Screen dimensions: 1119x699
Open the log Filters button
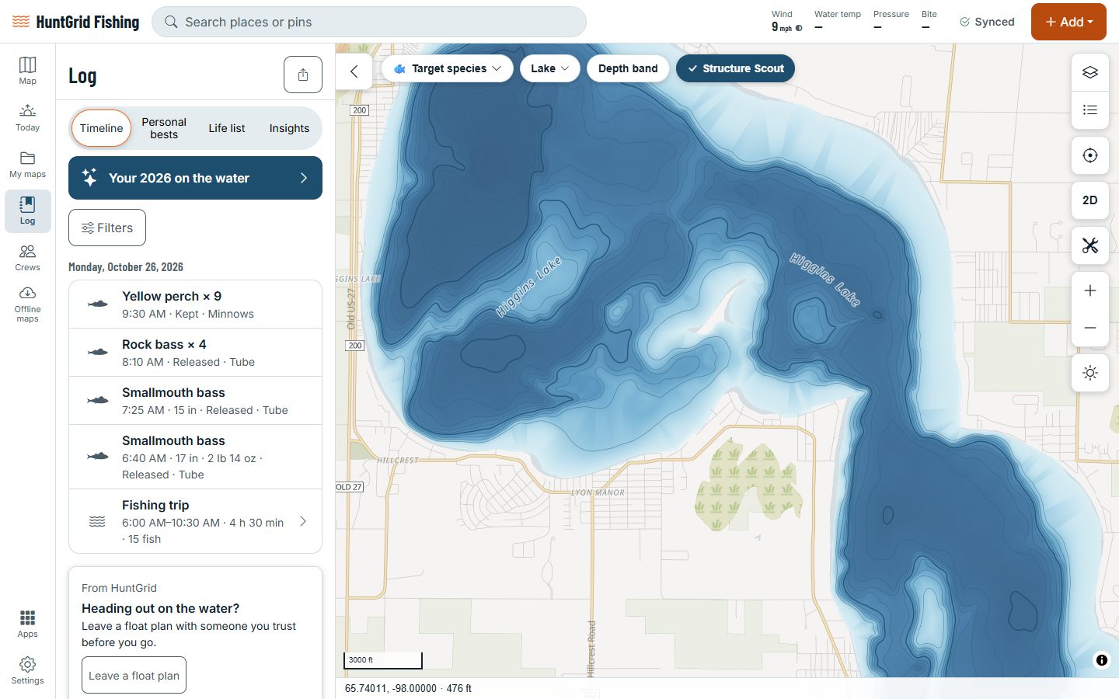coord(107,228)
